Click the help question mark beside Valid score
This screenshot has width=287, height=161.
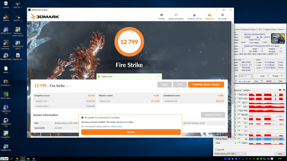pos(159,77)
